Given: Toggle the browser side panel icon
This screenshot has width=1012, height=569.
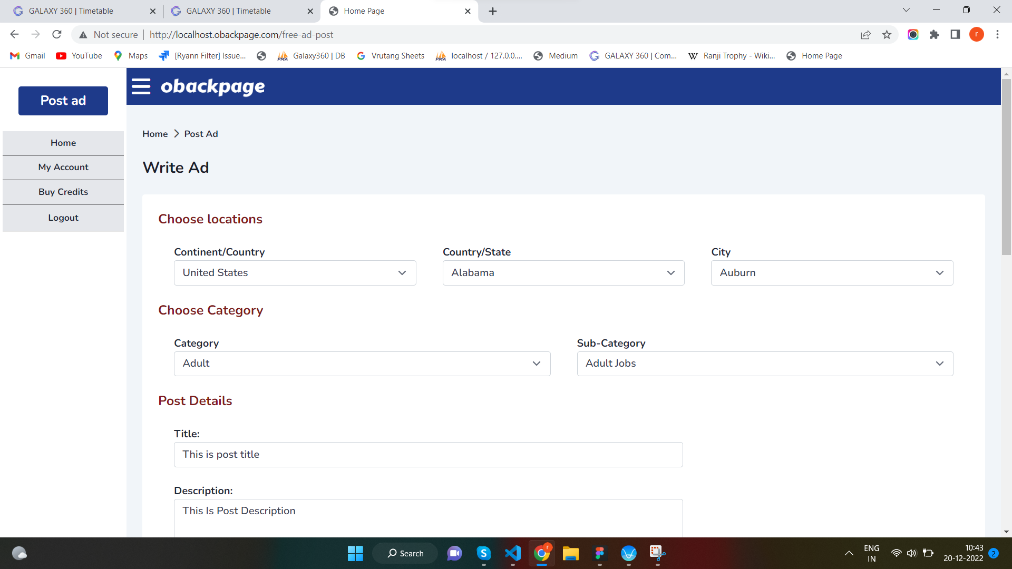Looking at the screenshot, I should [955, 35].
